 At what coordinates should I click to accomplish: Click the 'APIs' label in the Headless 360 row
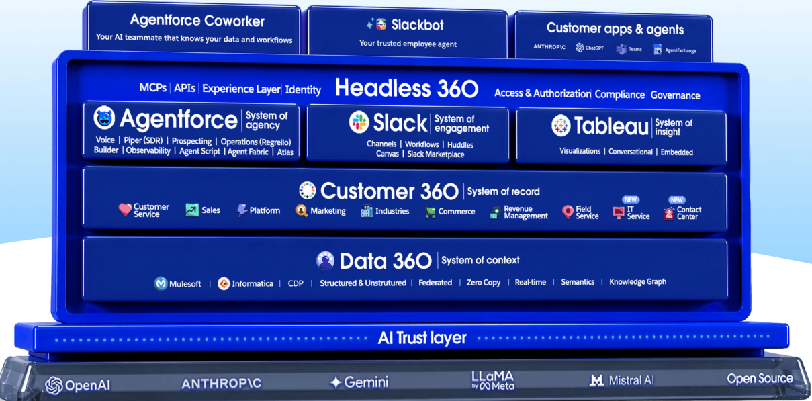coord(185,88)
